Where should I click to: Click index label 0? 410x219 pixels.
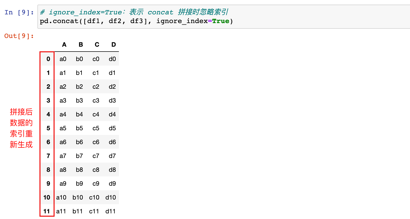[48, 59]
